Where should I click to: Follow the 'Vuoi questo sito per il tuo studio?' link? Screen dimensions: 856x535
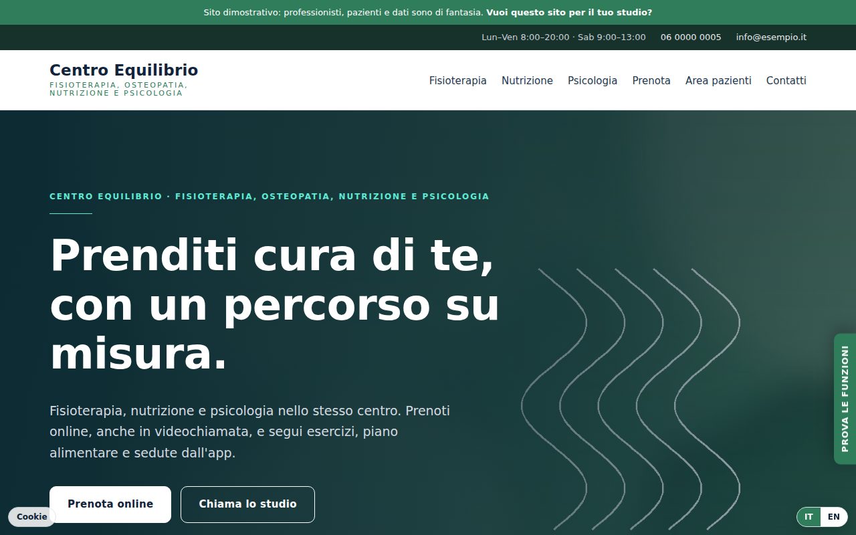tap(569, 12)
